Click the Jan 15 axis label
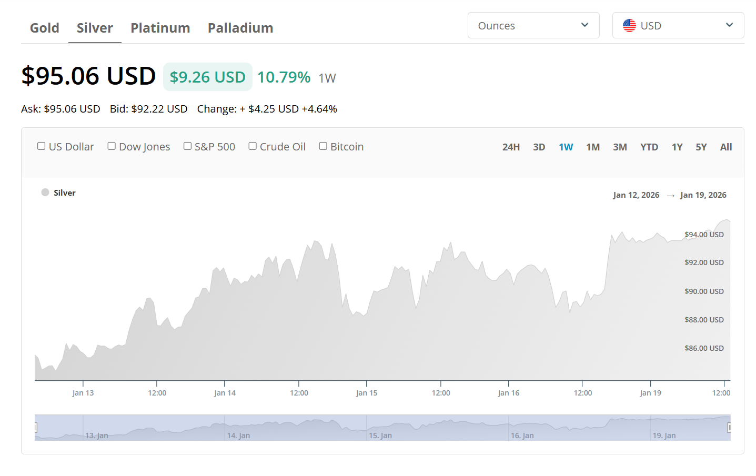The width and height of the screenshot is (756, 476). [367, 393]
